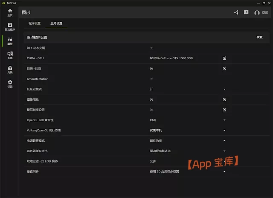Expand the OpenGL GDI 兼容性 dropdown
Image resolution: width=273 pixels, height=198 pixels.
(224, 120)
